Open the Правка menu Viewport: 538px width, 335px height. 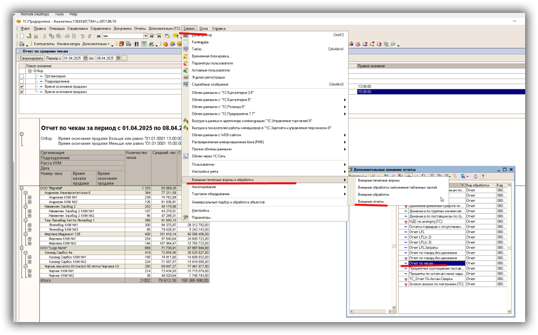click(40, 29)
